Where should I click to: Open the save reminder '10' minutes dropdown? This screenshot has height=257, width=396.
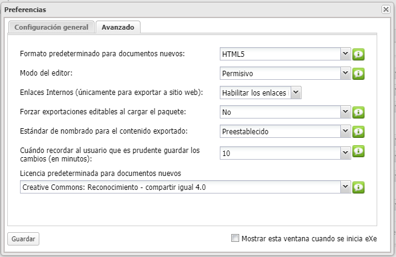tap(346, 154)
